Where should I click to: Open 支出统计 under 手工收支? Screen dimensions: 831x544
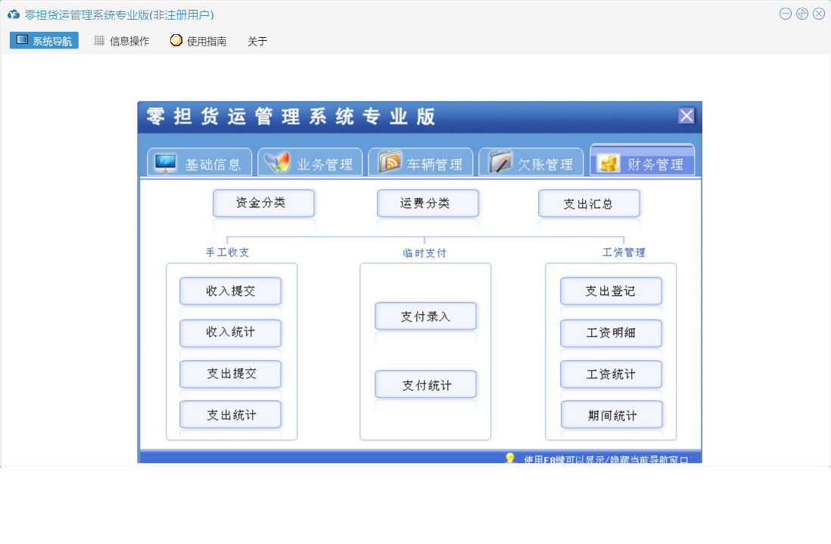point(230,414)
